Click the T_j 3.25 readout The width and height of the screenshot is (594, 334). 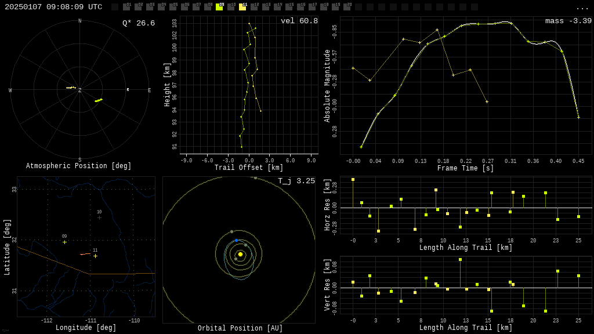click(x=296, y=181)
